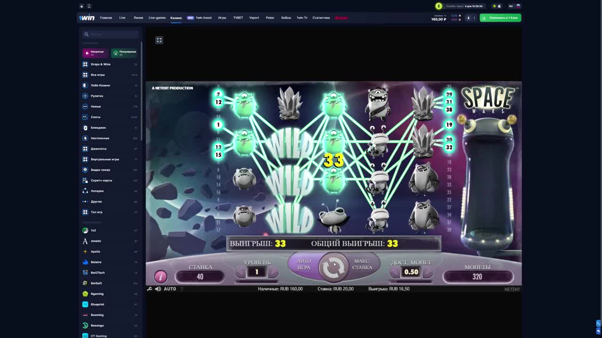Spin the reels with the round button
This screenshot has width=602, height=338.
coord(333,267)
